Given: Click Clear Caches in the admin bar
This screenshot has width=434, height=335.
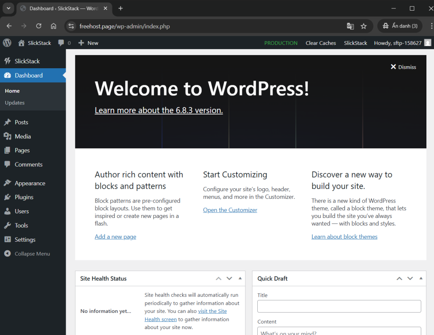Looking at the screenshot, I should click(x=320, y=43).
